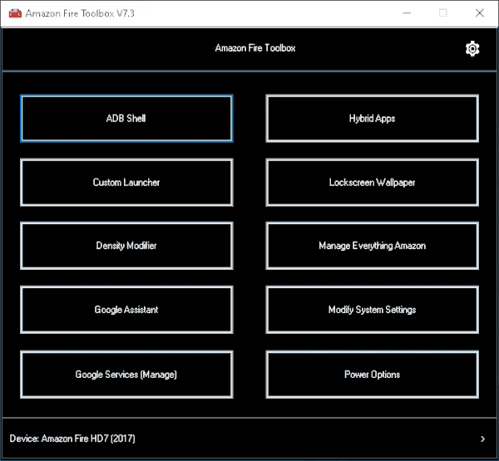This screenshot has height=461, width=499.
Task: Click the greyed-out maximize button
Action: [442, 13]
